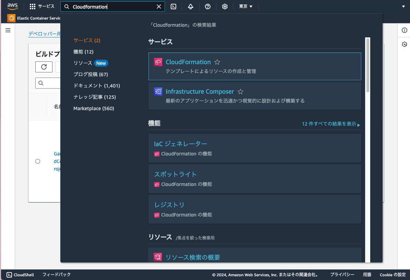Click the CloudFormation icon under レジストリ
Viewport: 410px width, 280px height.
coord(157,215)
